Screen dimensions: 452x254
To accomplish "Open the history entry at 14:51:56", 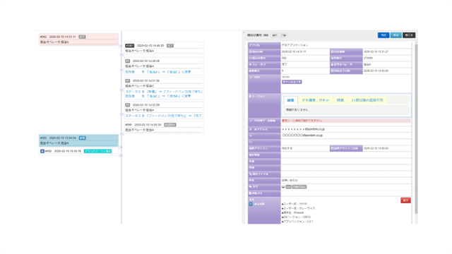I will [164, 88].
